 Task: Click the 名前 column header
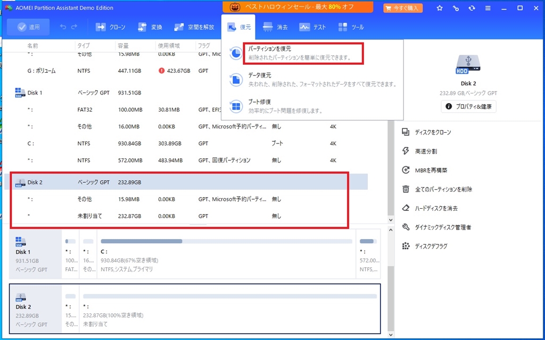32,46
